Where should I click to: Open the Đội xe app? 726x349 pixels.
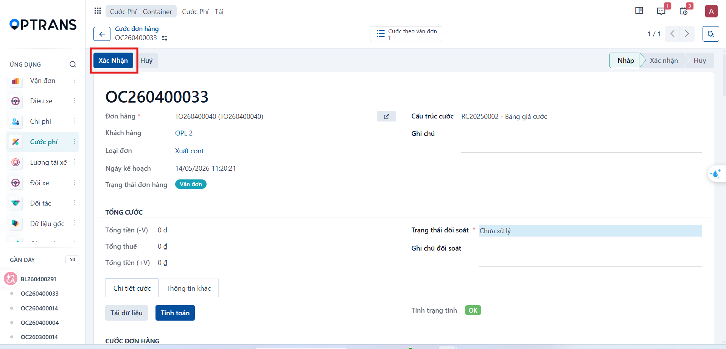[39, 183]
